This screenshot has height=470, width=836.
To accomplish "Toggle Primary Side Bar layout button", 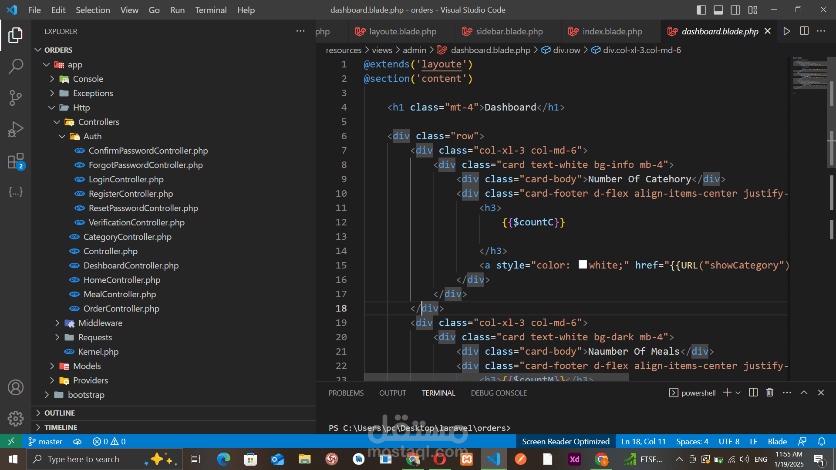I will tap(701, 10).
